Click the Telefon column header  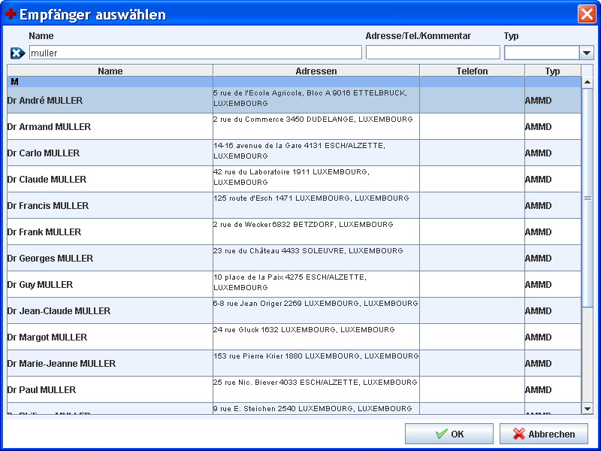[x=472, y=71]
